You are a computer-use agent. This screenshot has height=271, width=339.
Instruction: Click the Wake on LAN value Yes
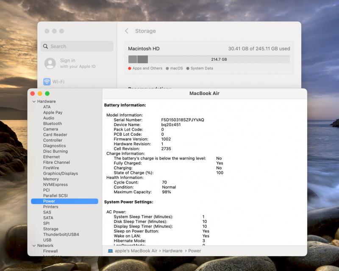click(x=206, y=236)
